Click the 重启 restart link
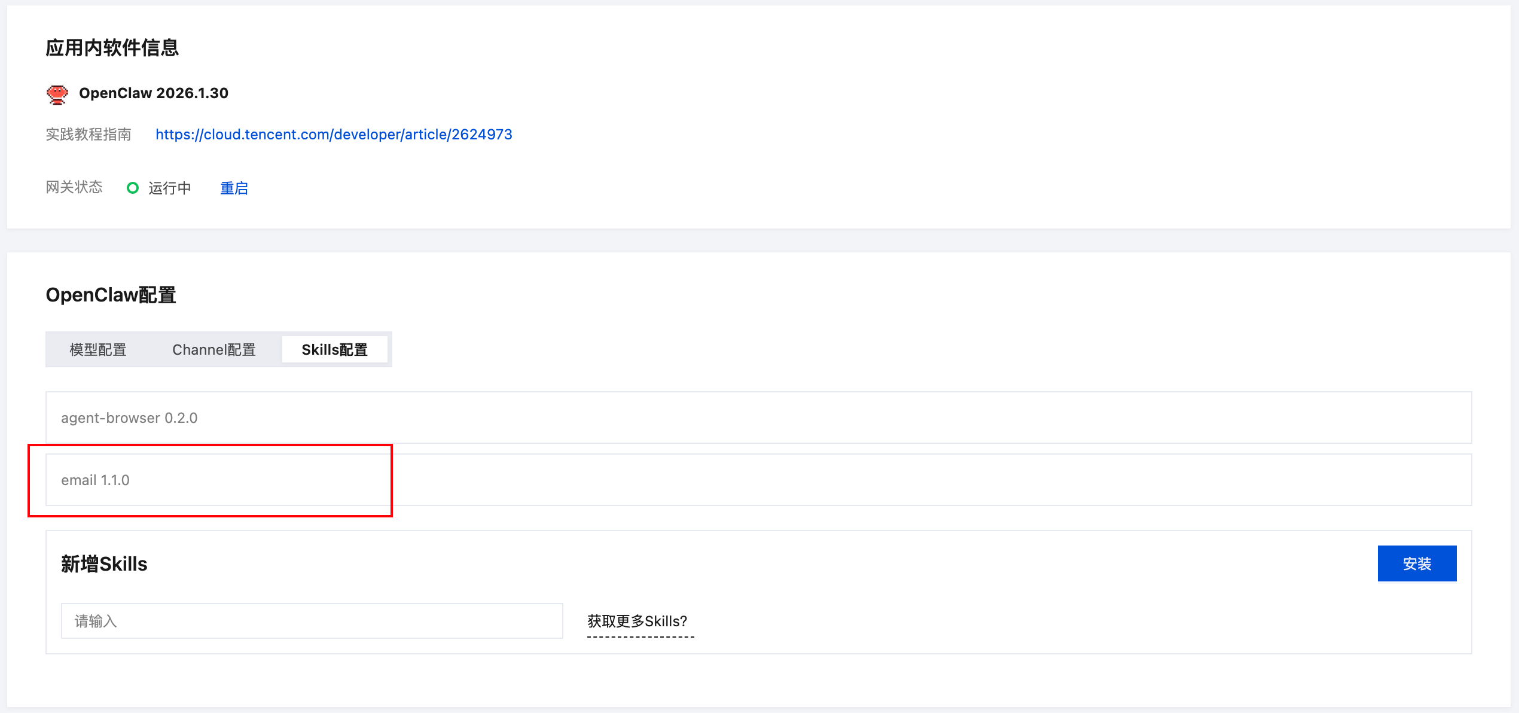Image resolution: width=1519 pixels, height=713 pixels. 234,188
